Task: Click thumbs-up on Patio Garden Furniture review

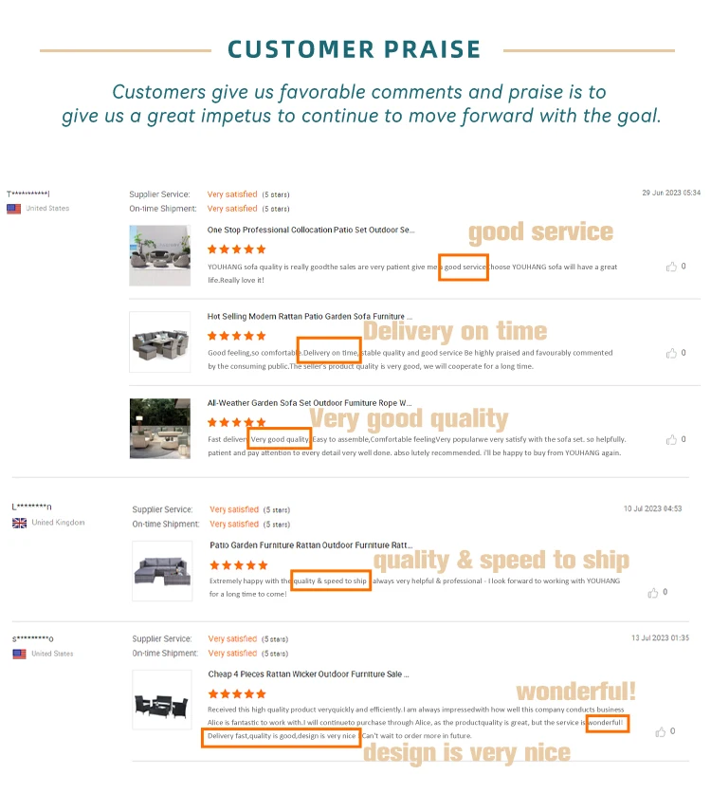Action: coord(653,593)
